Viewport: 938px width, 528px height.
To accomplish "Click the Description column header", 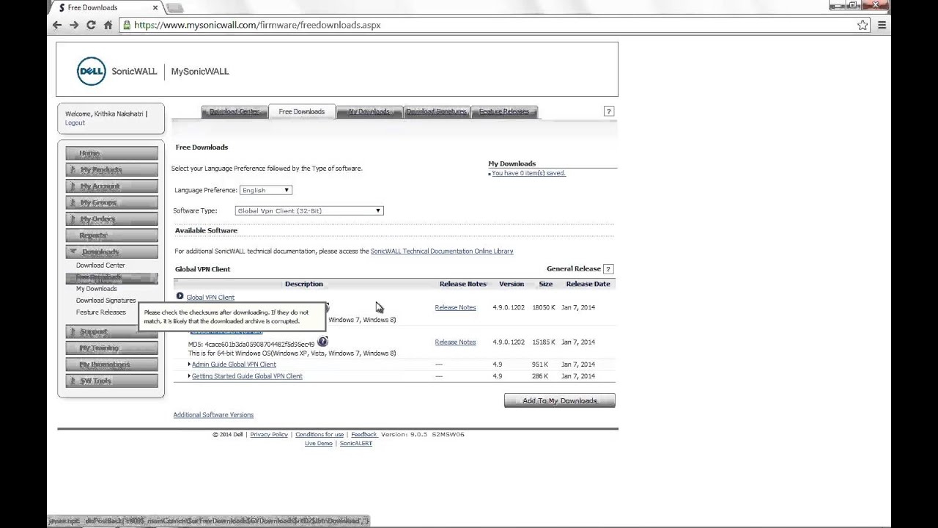I will pyautogui.click(x=303, y=284).
